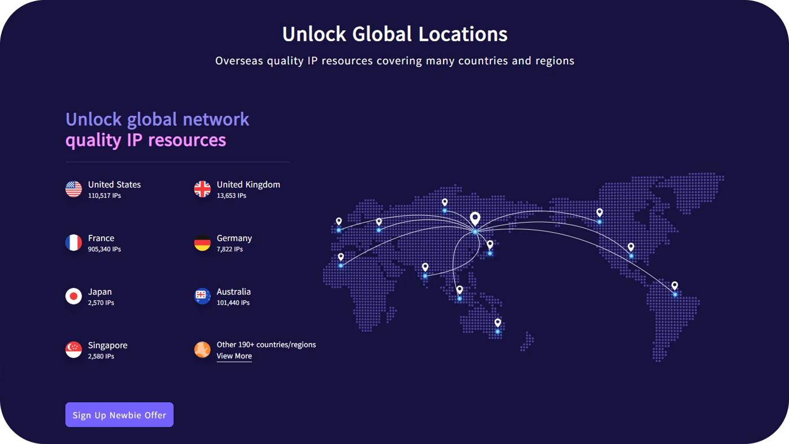
Task: Select the "France" country label
Action: (101, 238)
